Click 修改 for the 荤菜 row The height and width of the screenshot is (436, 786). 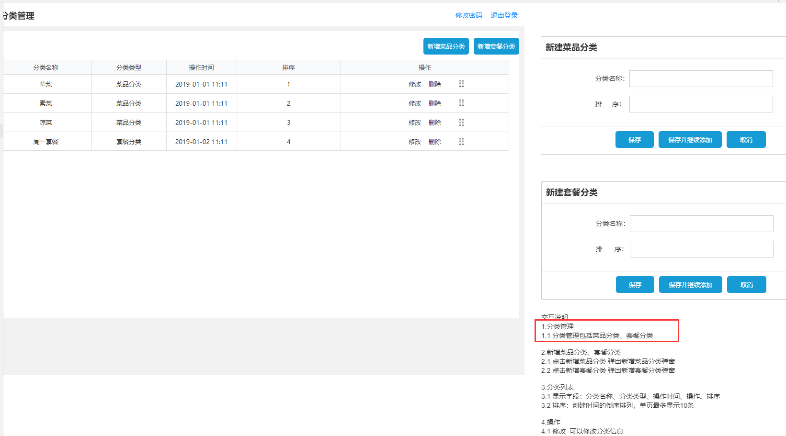point(415,84)
